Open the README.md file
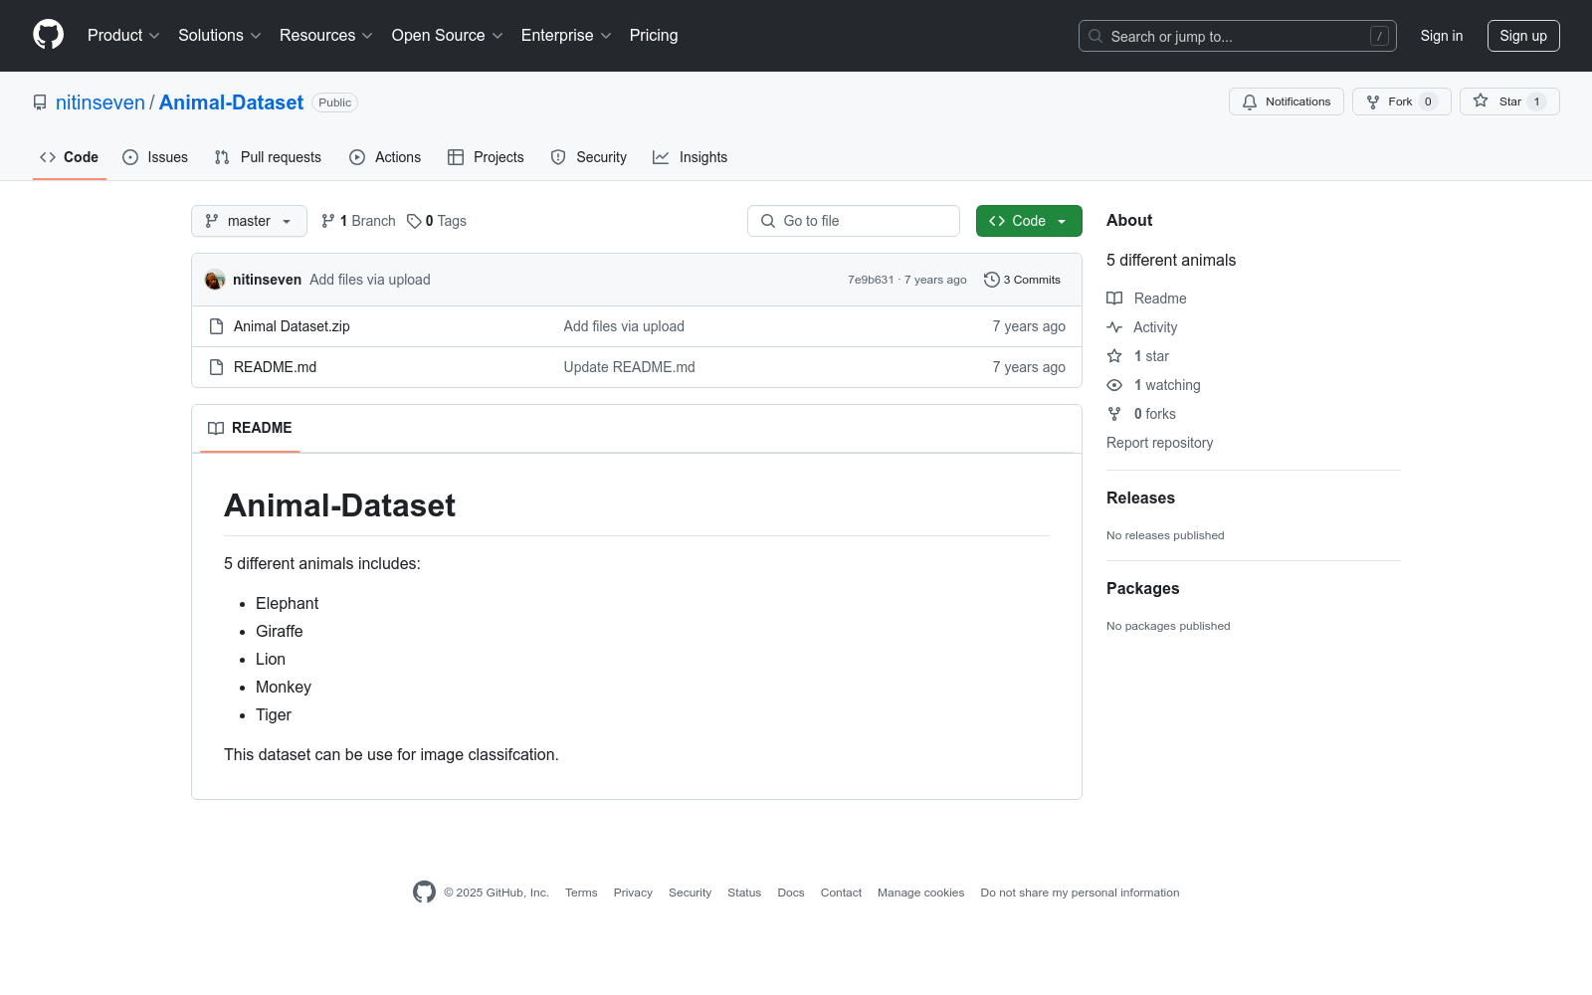 (275, 367)
